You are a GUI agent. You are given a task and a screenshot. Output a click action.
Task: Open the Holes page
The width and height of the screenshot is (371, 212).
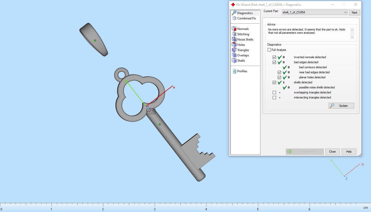click(x=241, y=45)
